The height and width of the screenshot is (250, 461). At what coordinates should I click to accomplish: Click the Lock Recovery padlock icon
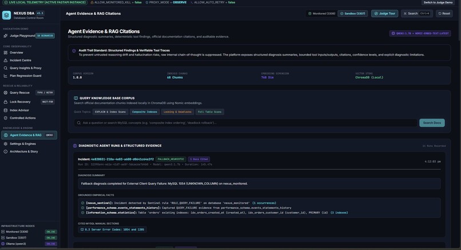pyautogui.click(x=5, y=102)
